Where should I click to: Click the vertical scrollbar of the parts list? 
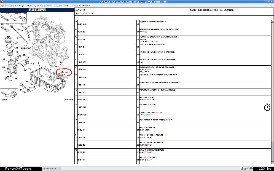coord(272,84)
